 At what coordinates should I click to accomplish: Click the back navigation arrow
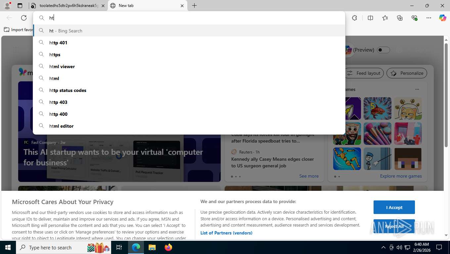(x=9, y=18)
